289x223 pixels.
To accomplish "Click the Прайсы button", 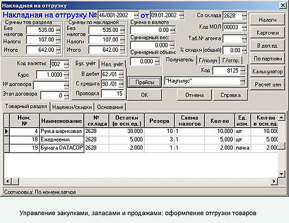I will (144, 82).
